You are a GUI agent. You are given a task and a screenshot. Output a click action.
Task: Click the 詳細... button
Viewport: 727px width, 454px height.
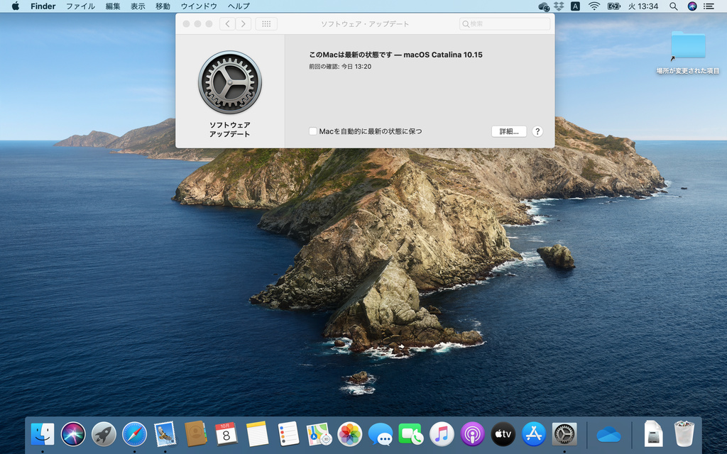click(508, 131)
